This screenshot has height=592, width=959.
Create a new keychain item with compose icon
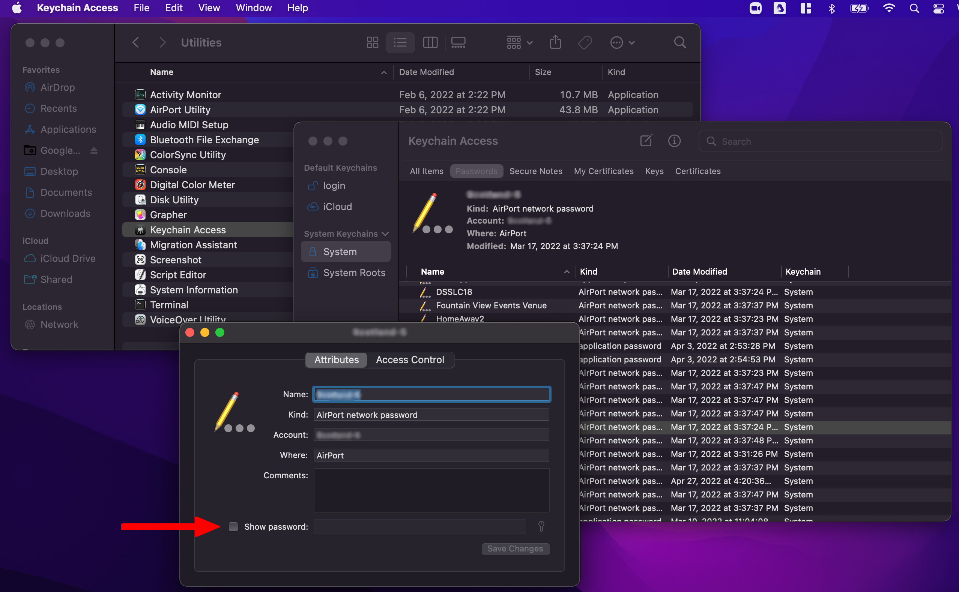click(x=646, y=141)
